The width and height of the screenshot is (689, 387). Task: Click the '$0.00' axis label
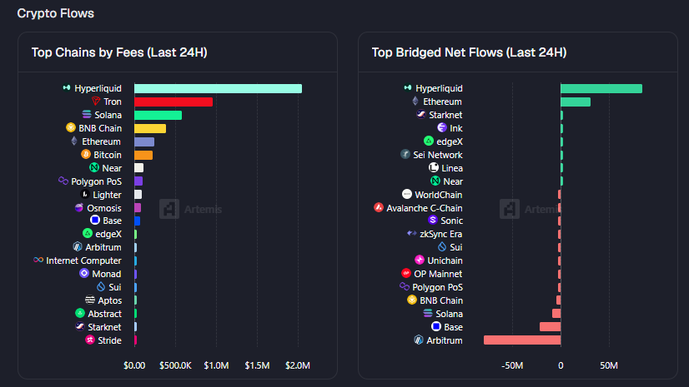pyautogui.click(x=134, y=365)
